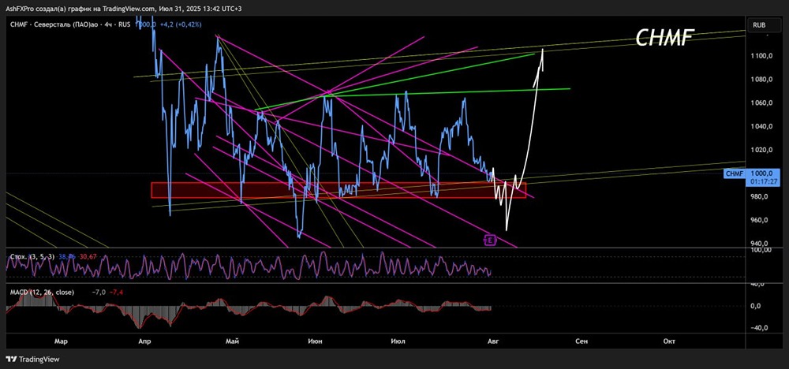Viewport: 789px width, 369px height.
Task: Click the AshFXPro creator caption text
Action: coord(123,9)
